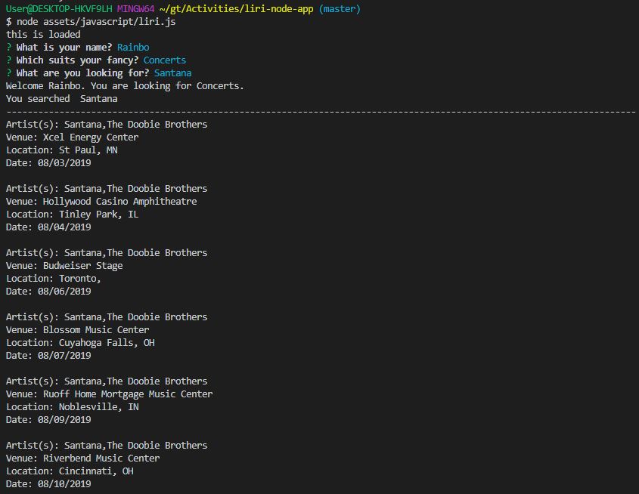
Task: Click the 'MINGW64' label in the prompt
Action: (x=135, y=8)
